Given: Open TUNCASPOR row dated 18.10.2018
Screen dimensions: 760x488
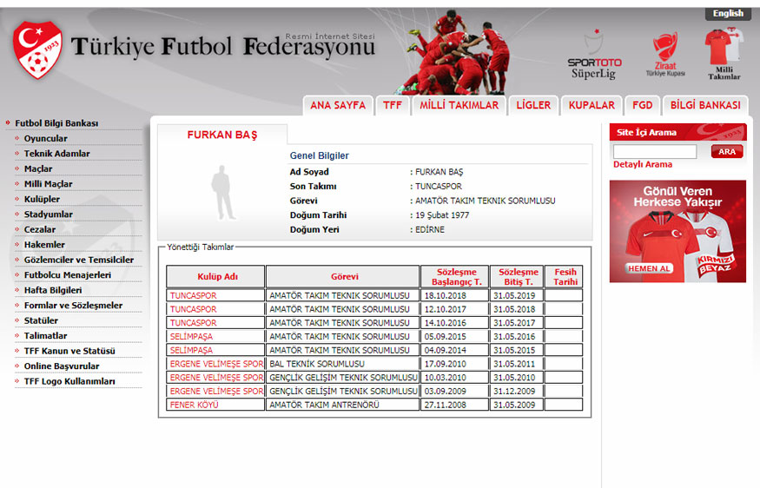Looking at the screenshot, I should (x=193, y=295).
